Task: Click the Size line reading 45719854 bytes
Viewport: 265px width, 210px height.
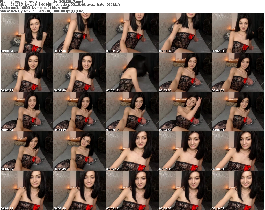Action: (x=60, y=5)
